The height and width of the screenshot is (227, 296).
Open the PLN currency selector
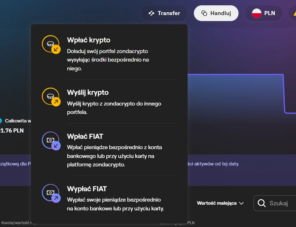tap(264, 13)
